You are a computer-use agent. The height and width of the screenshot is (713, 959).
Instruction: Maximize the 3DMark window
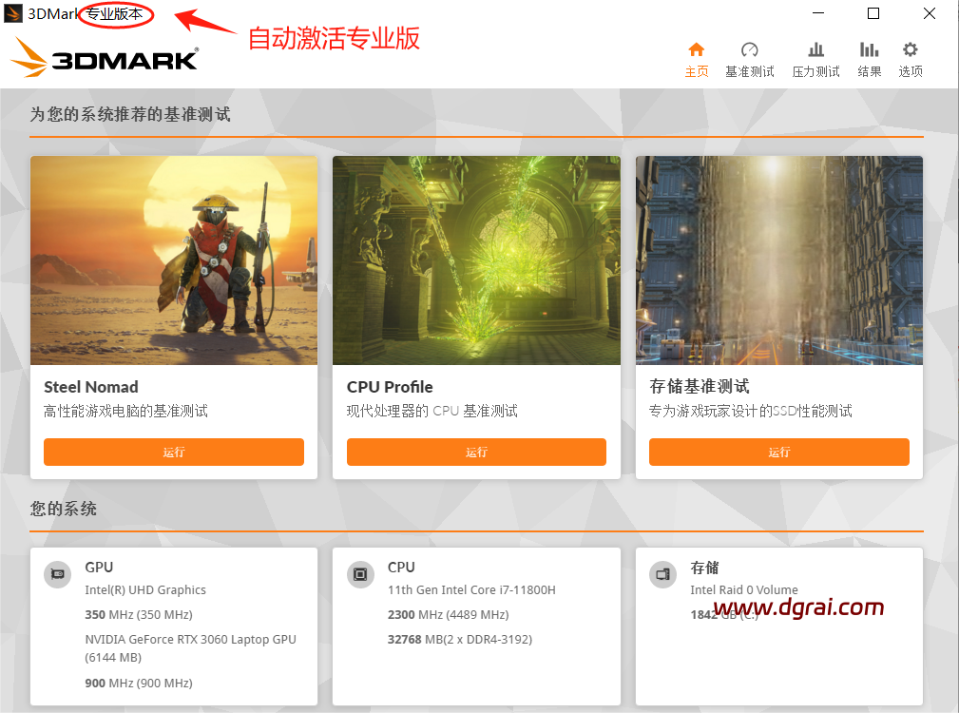click(x=873, y=13)
